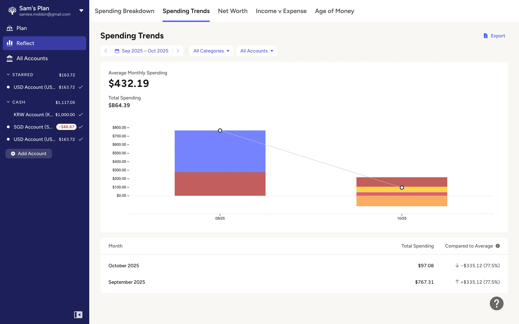This screenshot has height=324, width=519.
Task: Collapse the STARRED accounts section
Action: tap(8, 75)
